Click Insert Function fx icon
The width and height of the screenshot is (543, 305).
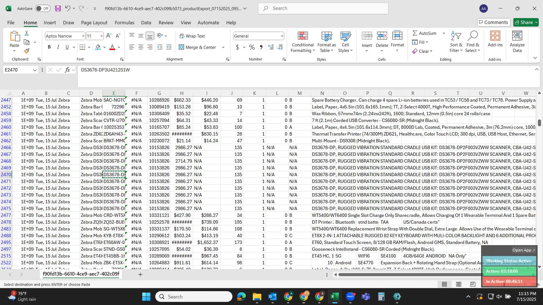tap(67, 70)
